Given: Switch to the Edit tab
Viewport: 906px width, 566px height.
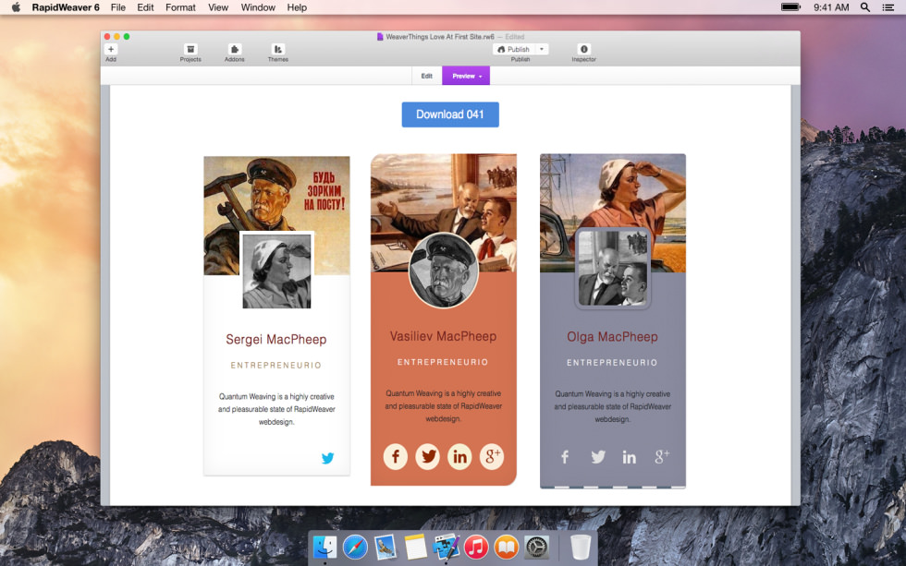Looking at the screenshot, I should (426, 76).
